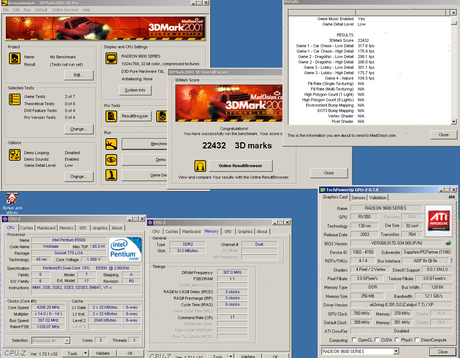Screen dimensions: 460x358
Task: Click the ResultBrowser magnifier icon in Pro Tools
Action: pos(111,116)
